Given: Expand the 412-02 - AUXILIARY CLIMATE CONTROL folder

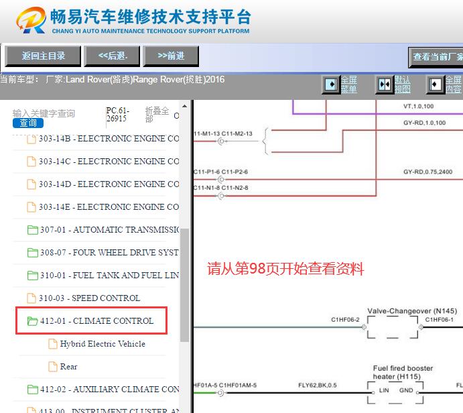Looking at the screenshot, I should (109, 390).
